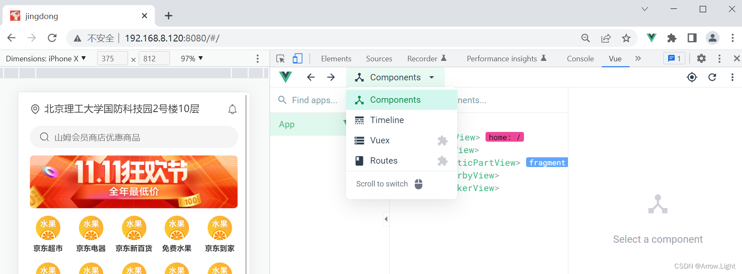Screen dimensions: 742x274
Task: Switch to the Sources tab
Action: click(x=379, y=59)
